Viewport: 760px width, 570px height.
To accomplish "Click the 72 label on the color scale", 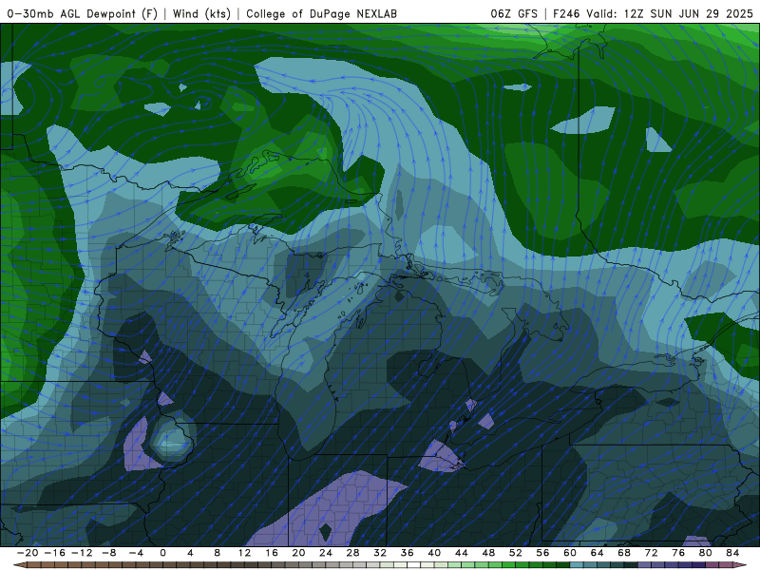I will [x=652, y=553].
